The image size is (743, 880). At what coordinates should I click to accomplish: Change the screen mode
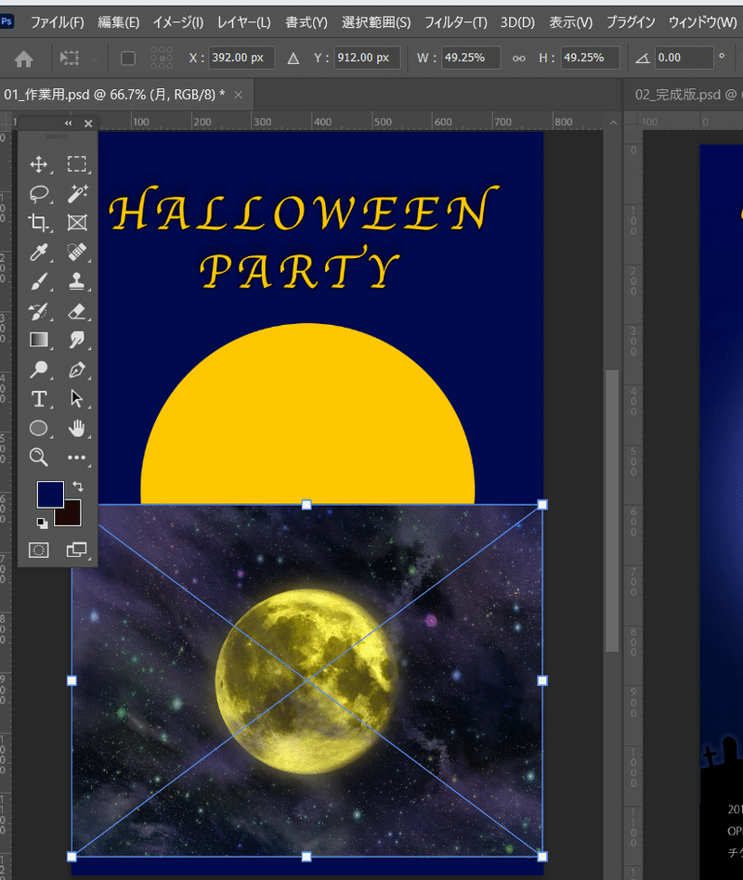pos(77,550)
